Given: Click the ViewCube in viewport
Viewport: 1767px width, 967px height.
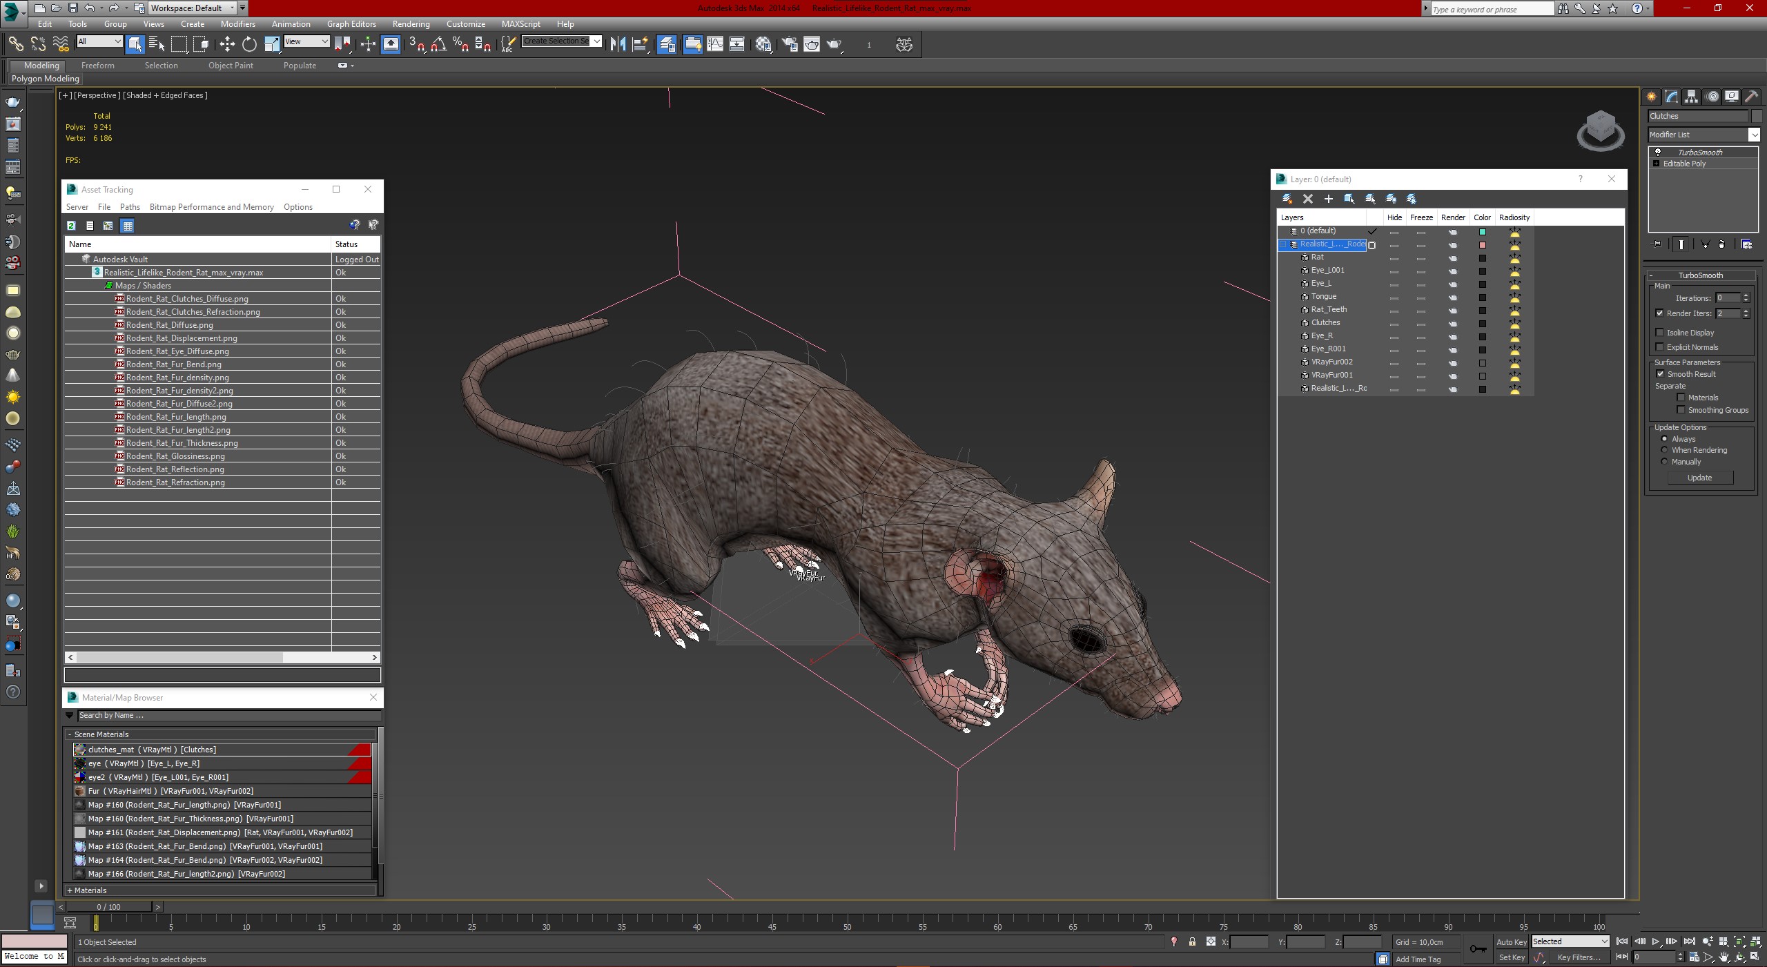Looking at the screenshot, I should point(1601,130).
